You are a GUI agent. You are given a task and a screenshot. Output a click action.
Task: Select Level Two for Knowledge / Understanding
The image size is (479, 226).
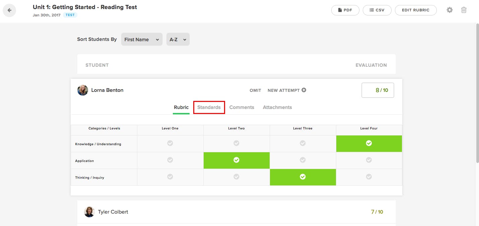tap(236, 143)
